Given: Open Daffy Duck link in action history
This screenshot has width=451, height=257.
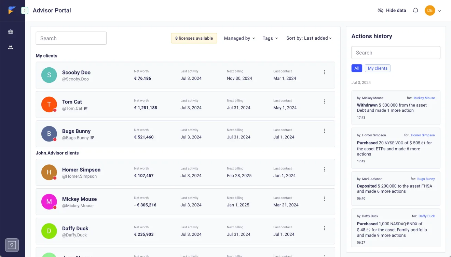Looking at the screenshot, I should [x=427, y=216].
